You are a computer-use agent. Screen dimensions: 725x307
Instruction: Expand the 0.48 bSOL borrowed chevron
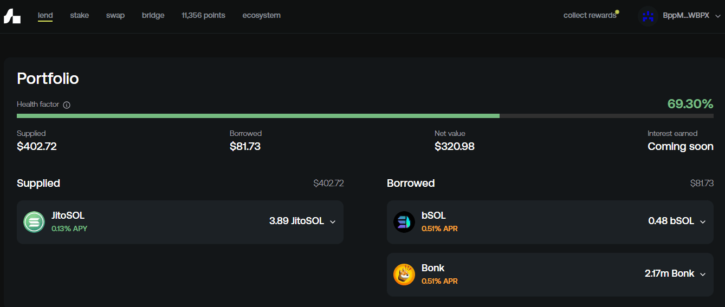click(703, 221)
